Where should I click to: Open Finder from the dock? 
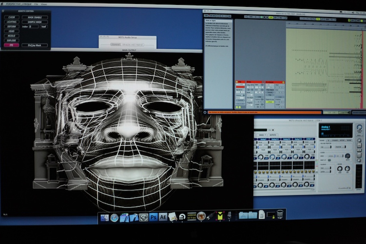(104, 218)
